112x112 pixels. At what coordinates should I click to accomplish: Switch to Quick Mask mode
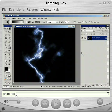(9, 76)
